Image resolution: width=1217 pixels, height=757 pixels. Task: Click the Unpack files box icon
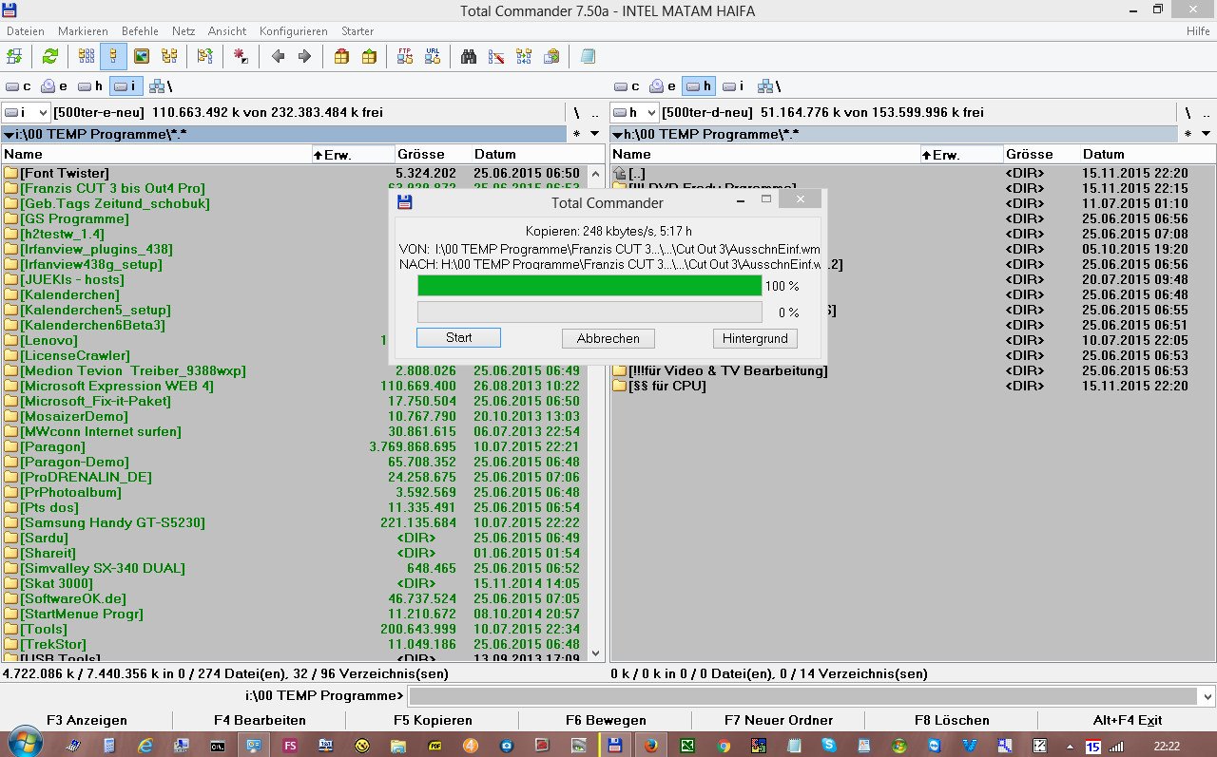tap(369, 56)
